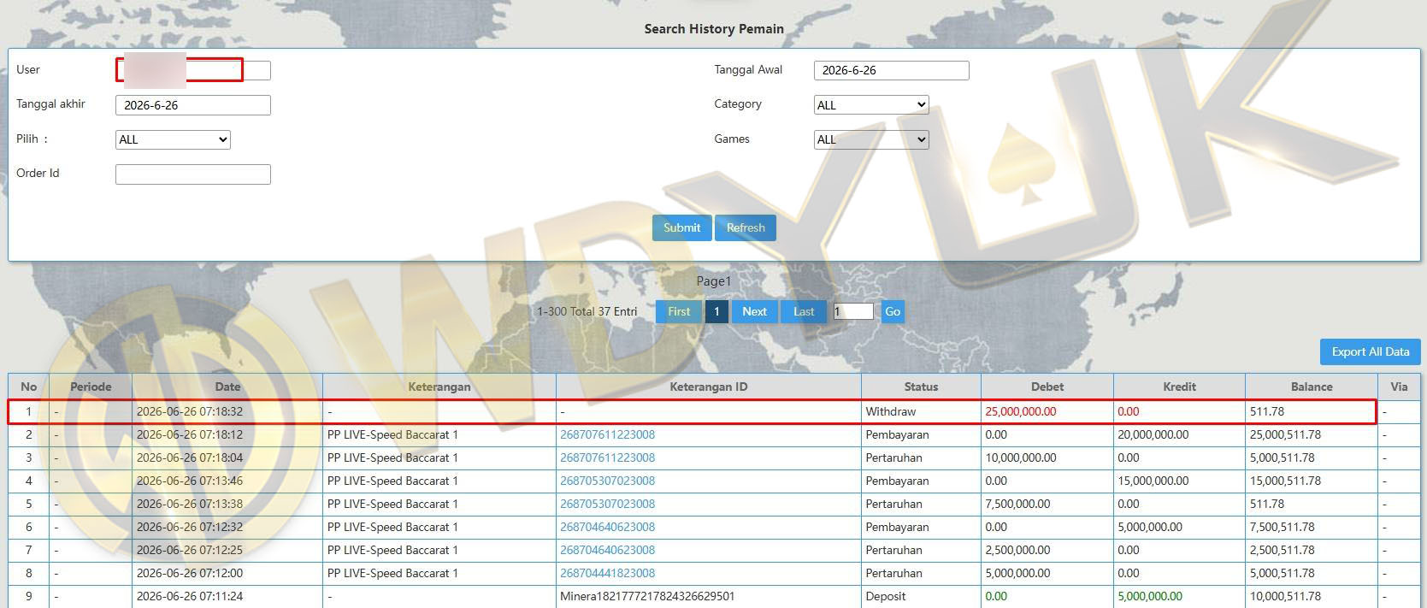Click the Keterangan ID column header
Screen dimensions: 1427x608
click(x=709, y=387)
